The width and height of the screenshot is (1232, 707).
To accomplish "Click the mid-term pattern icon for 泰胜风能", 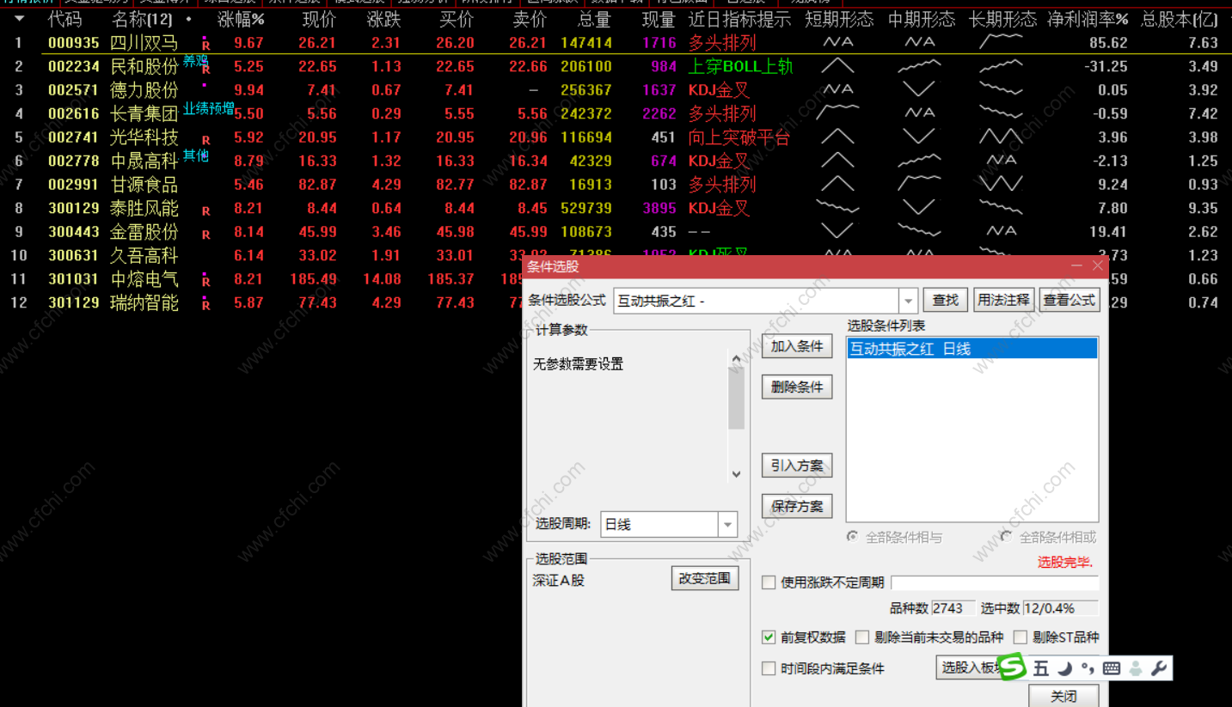I will coord(919,208).
